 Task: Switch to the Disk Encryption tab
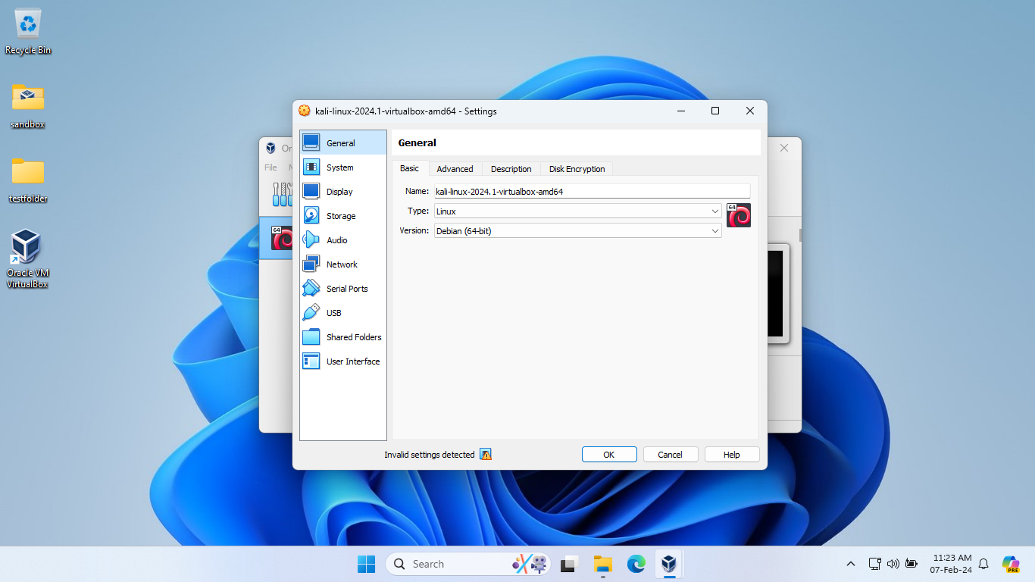577,169
